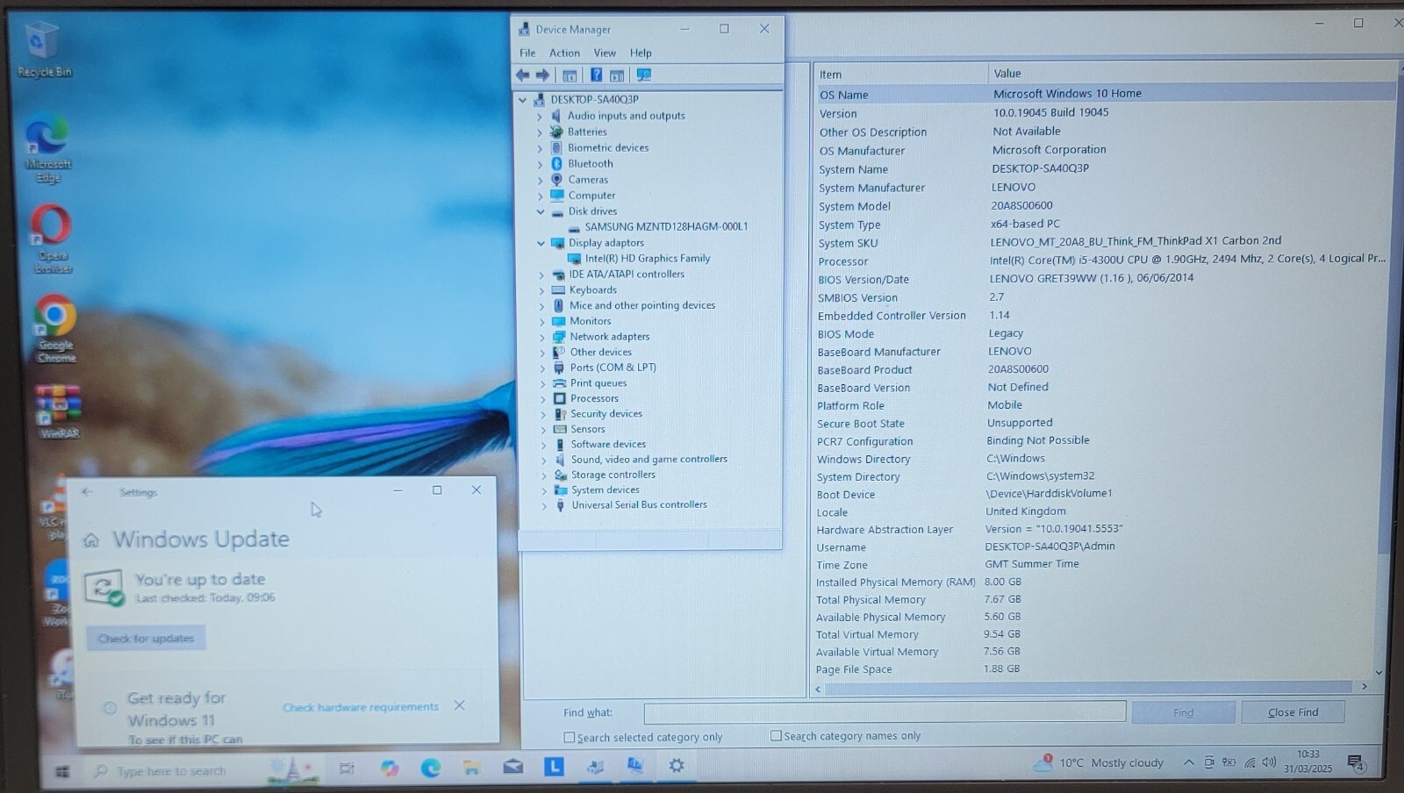Image resolution: width=1404 pixels, height=793 pixels.
Task: Select WinRAR desktop shortcut
Action: (58, 411)
